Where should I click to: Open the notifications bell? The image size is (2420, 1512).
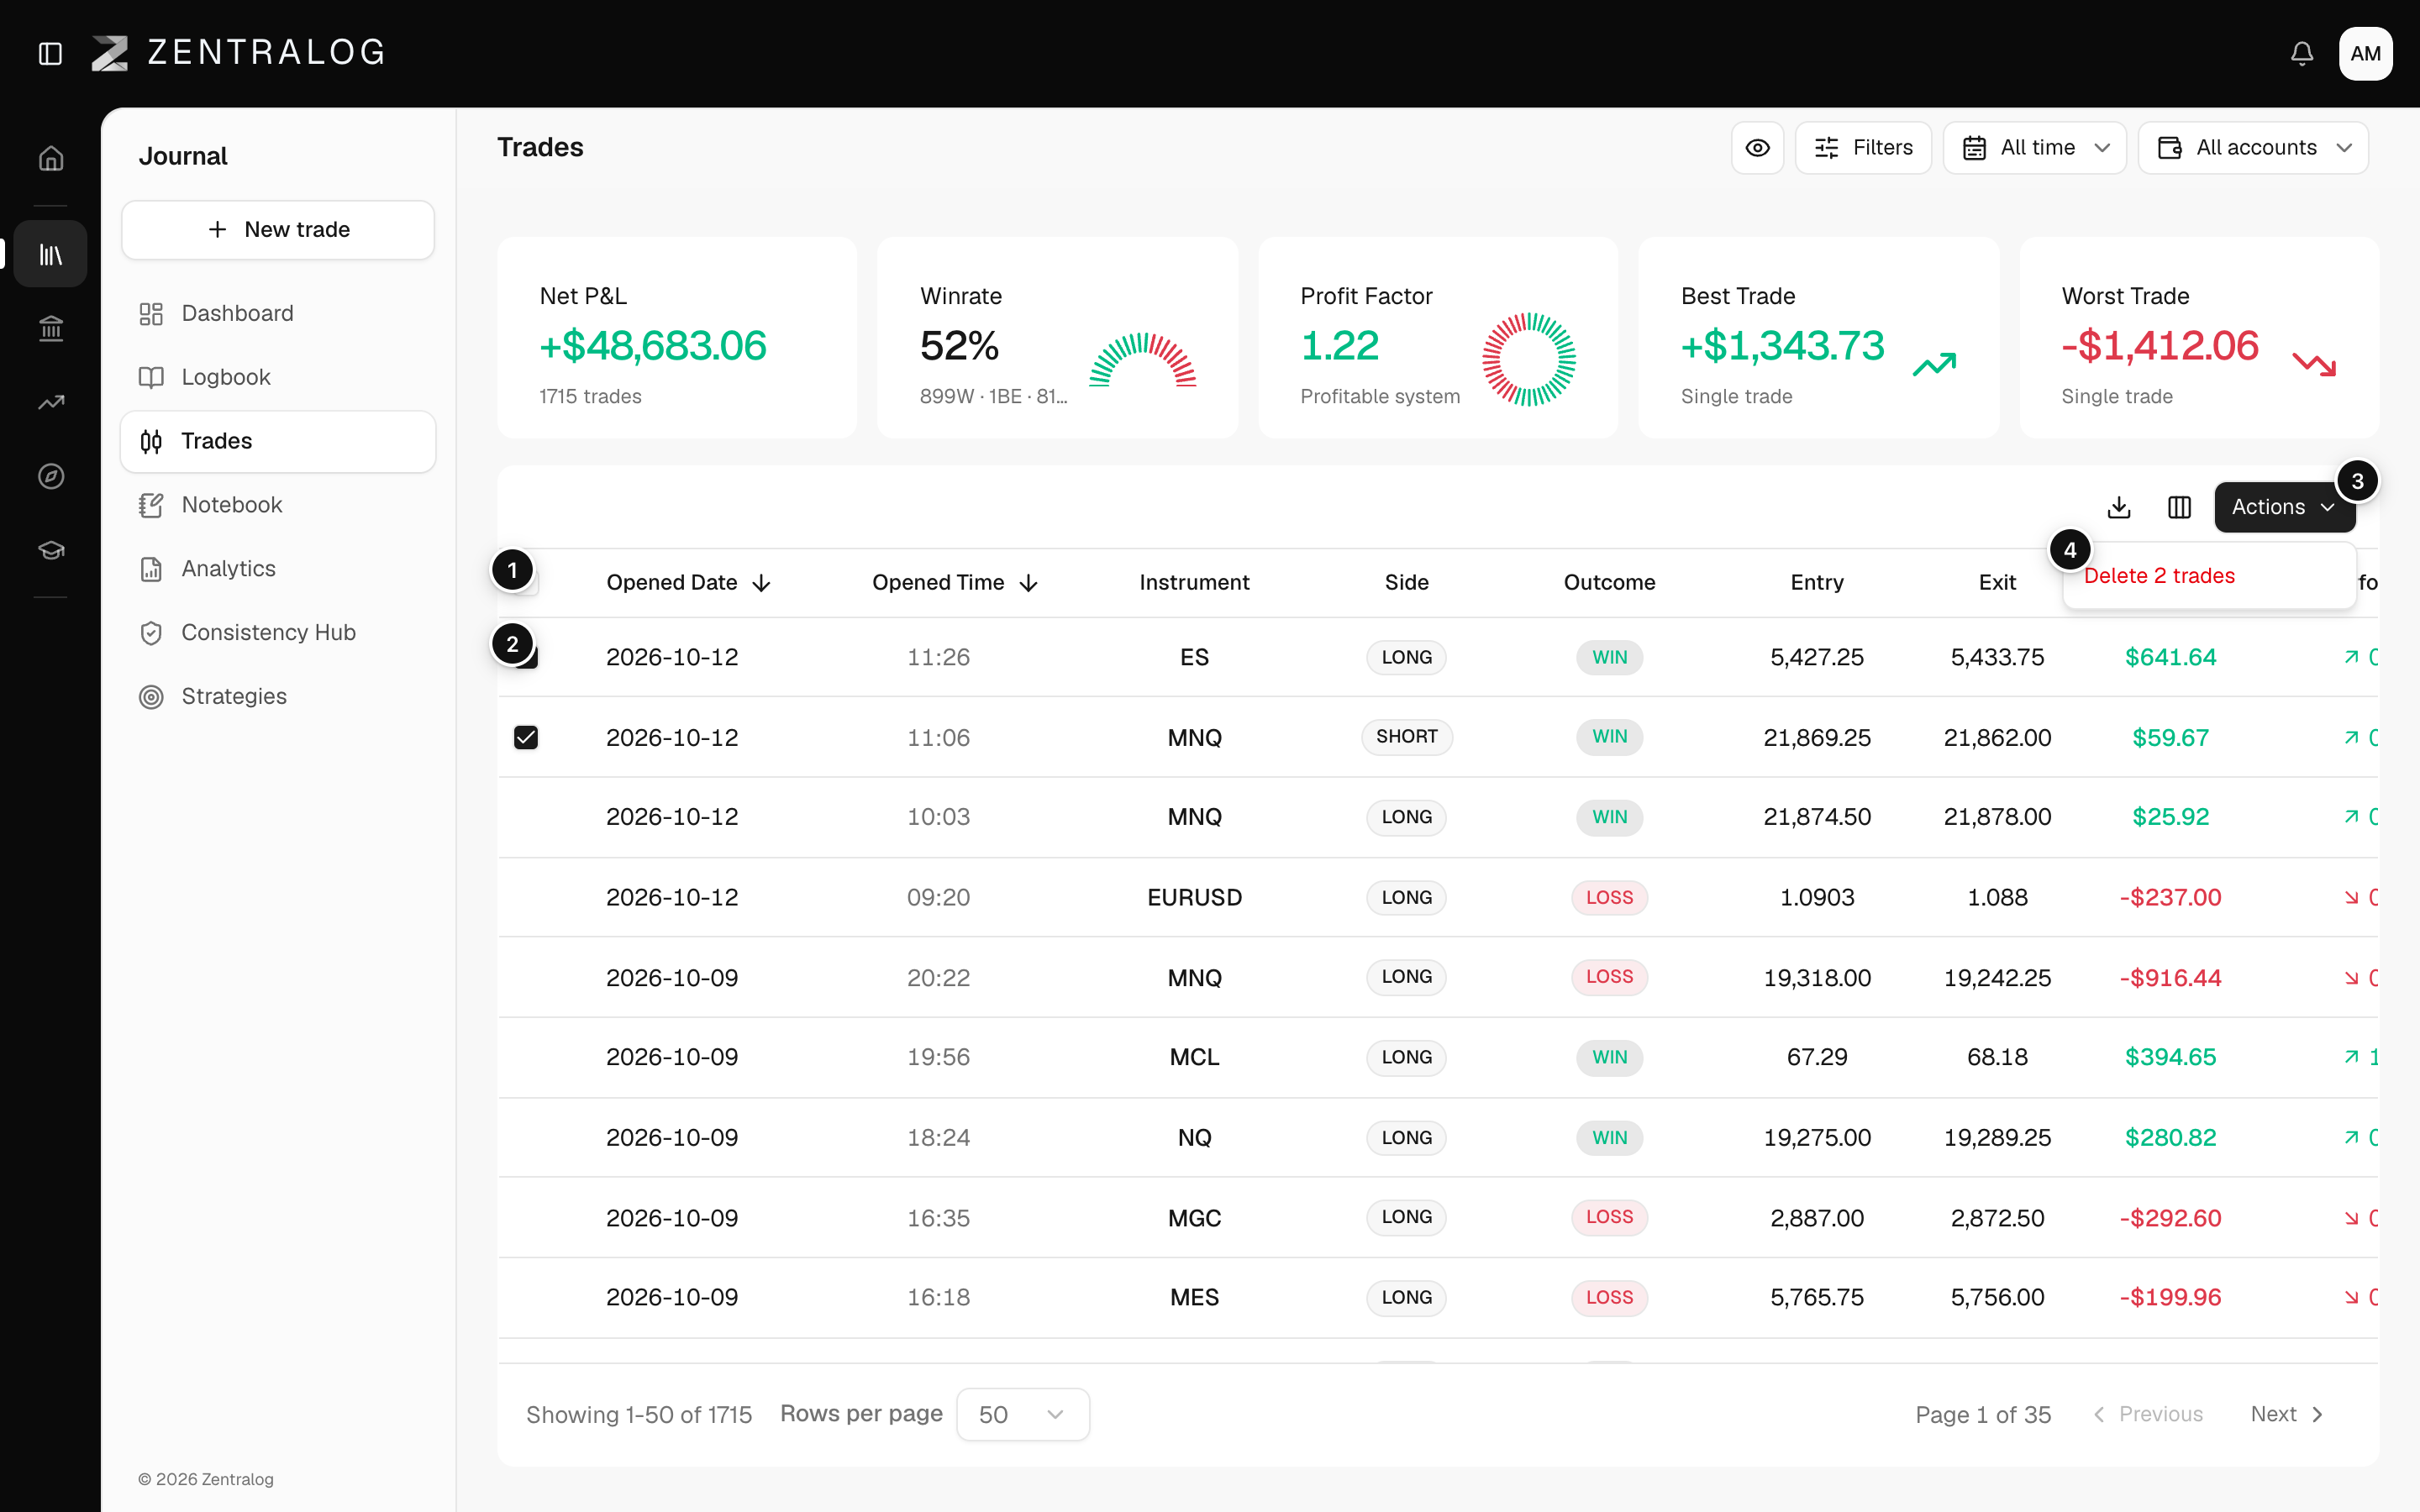[x=2302, y=53]
